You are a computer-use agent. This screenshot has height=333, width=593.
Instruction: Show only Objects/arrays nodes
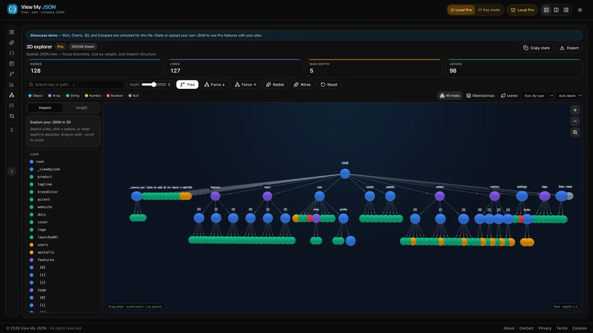tap(480, 96)
